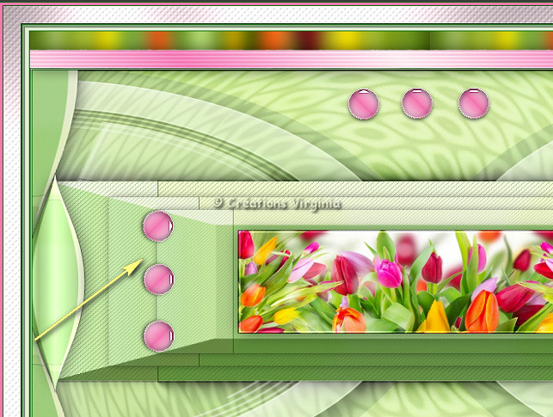Click the center pink bead in horizontal row
Image resolution: width=553 pixels, height=417 pixels.
pos(417,104)
